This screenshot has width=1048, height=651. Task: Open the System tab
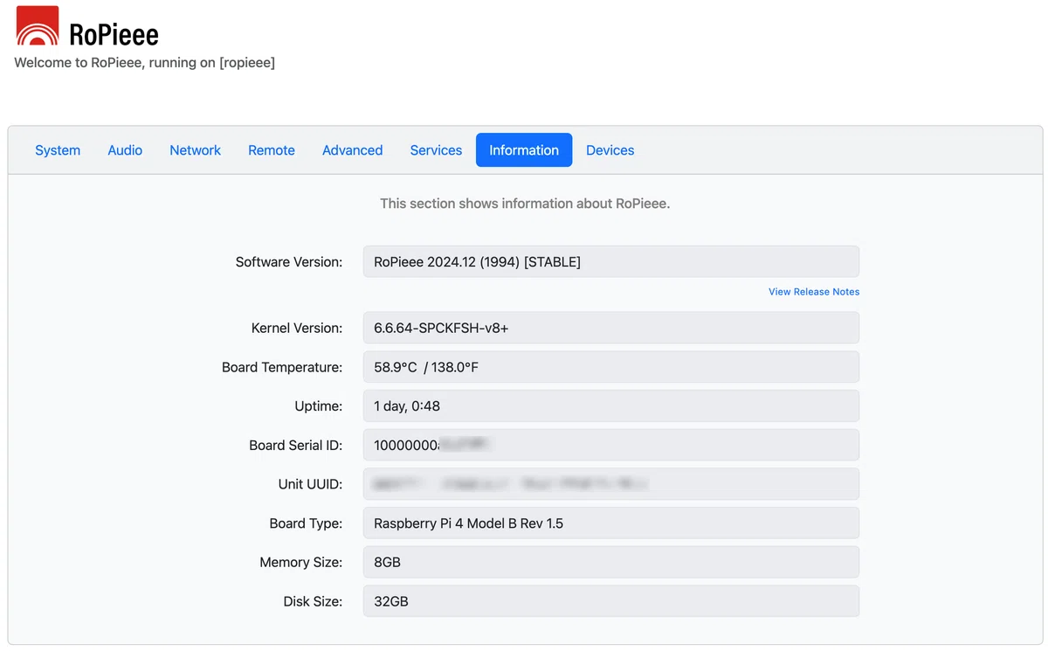(x=58, y=150)
